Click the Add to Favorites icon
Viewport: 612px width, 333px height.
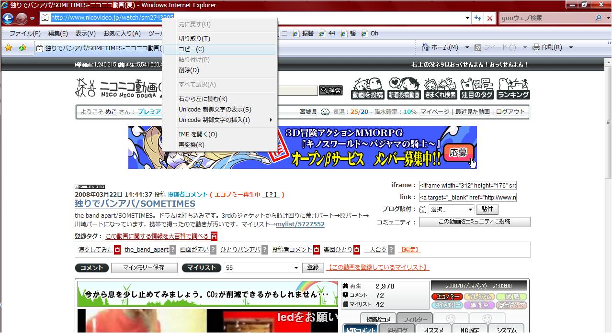tap(22, 47)
